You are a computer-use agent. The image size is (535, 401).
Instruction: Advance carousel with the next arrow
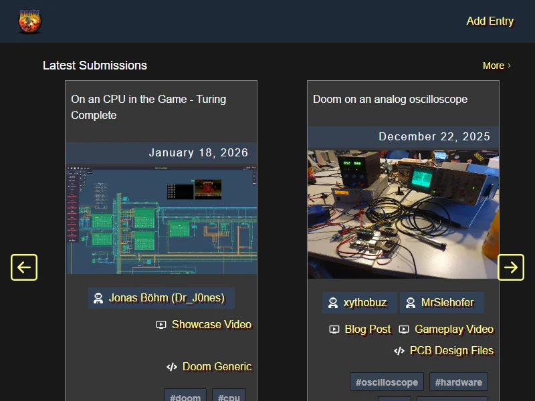[x=511, y=267]
